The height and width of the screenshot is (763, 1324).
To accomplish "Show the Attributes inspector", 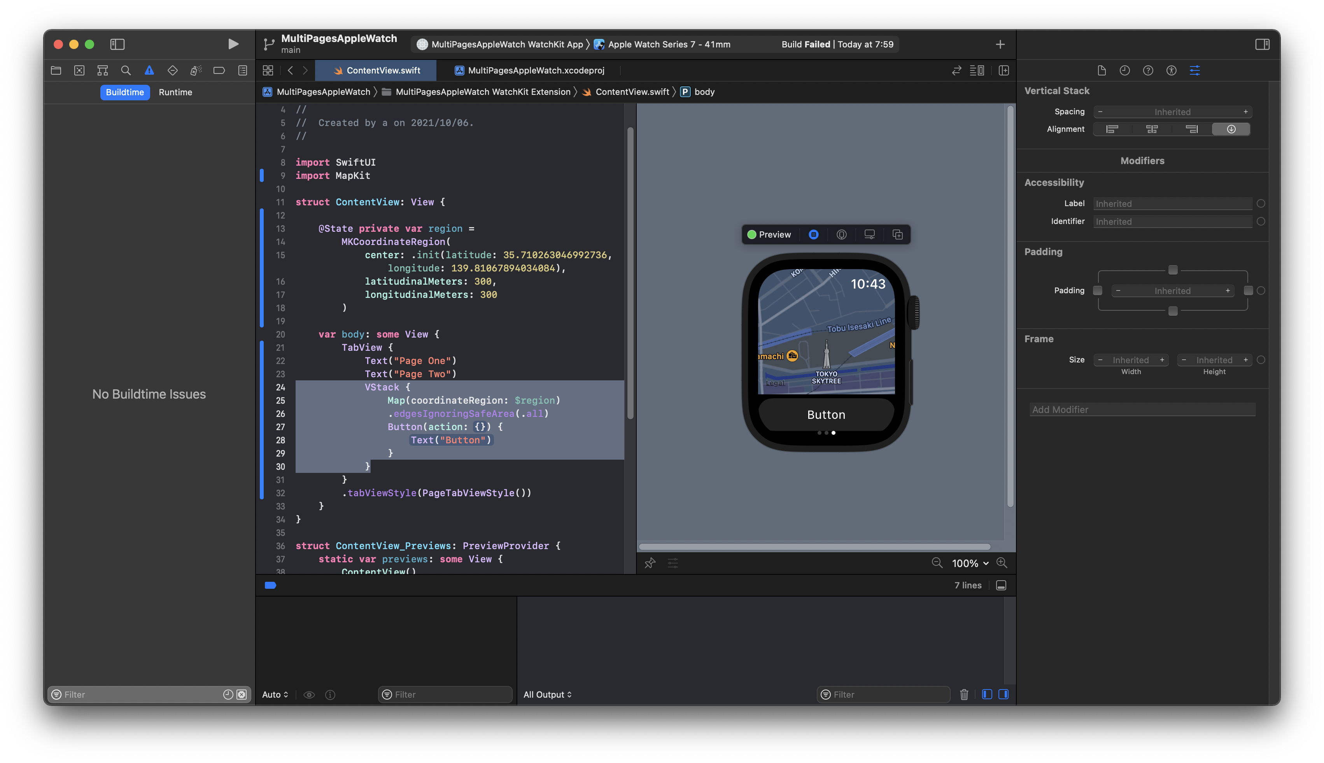I will click(x=1194, y=70).
